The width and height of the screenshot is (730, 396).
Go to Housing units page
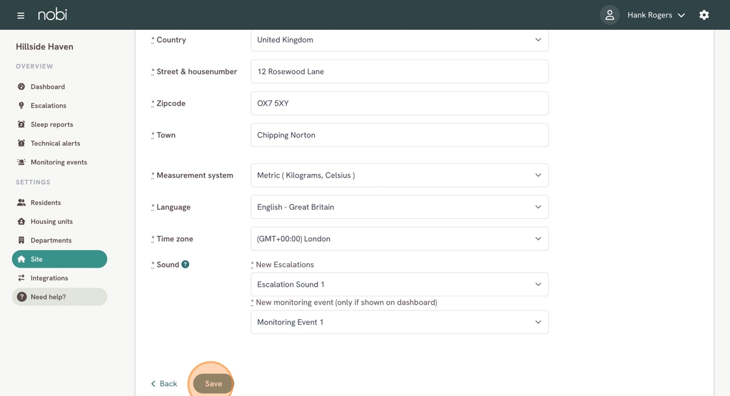(51, 221)
